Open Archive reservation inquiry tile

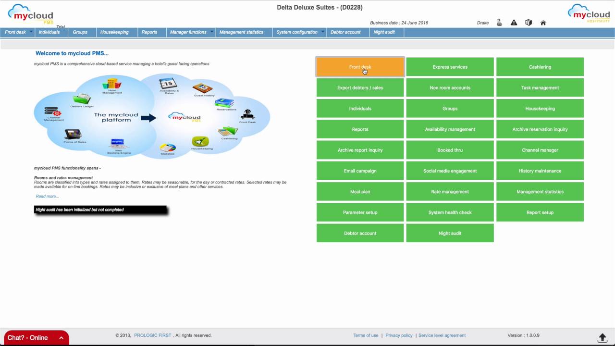(x=540, y=129)
